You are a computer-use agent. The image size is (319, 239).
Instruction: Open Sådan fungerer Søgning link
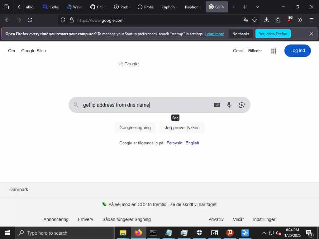click(x=126, y=219)
